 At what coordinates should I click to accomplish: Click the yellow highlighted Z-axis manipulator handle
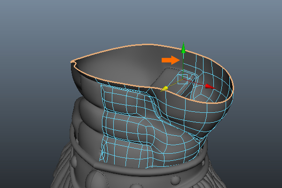pyautogui.click(x=164, y=89)
